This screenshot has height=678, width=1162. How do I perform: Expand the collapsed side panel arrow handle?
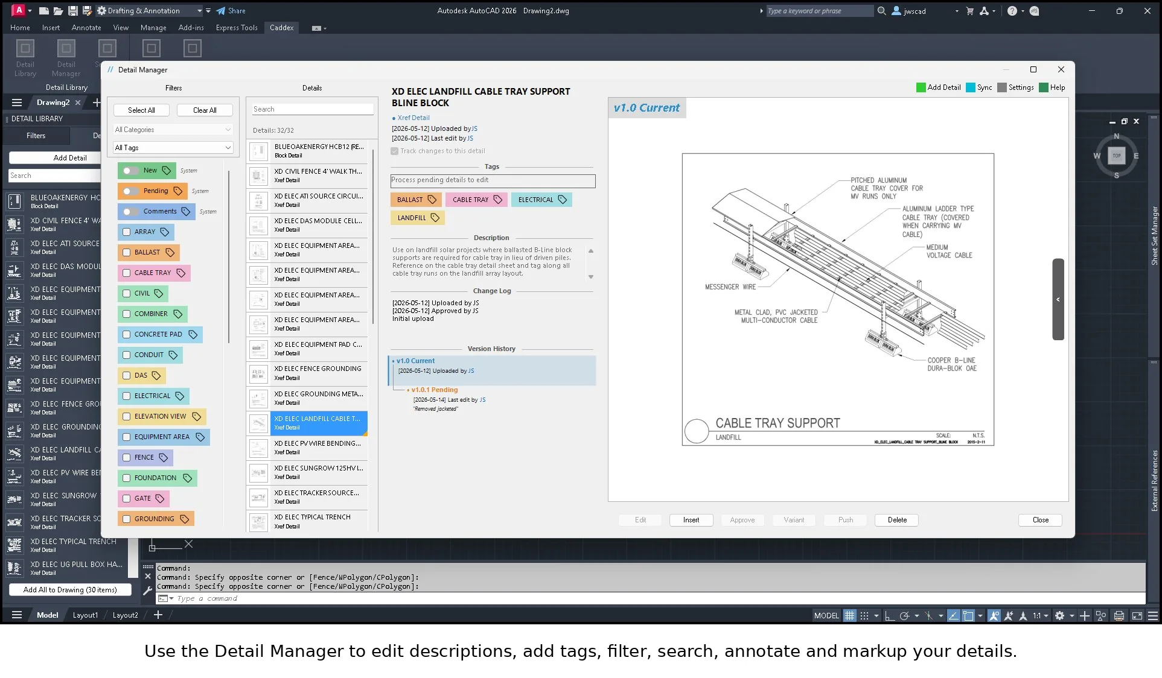[x=1058, y=299]
